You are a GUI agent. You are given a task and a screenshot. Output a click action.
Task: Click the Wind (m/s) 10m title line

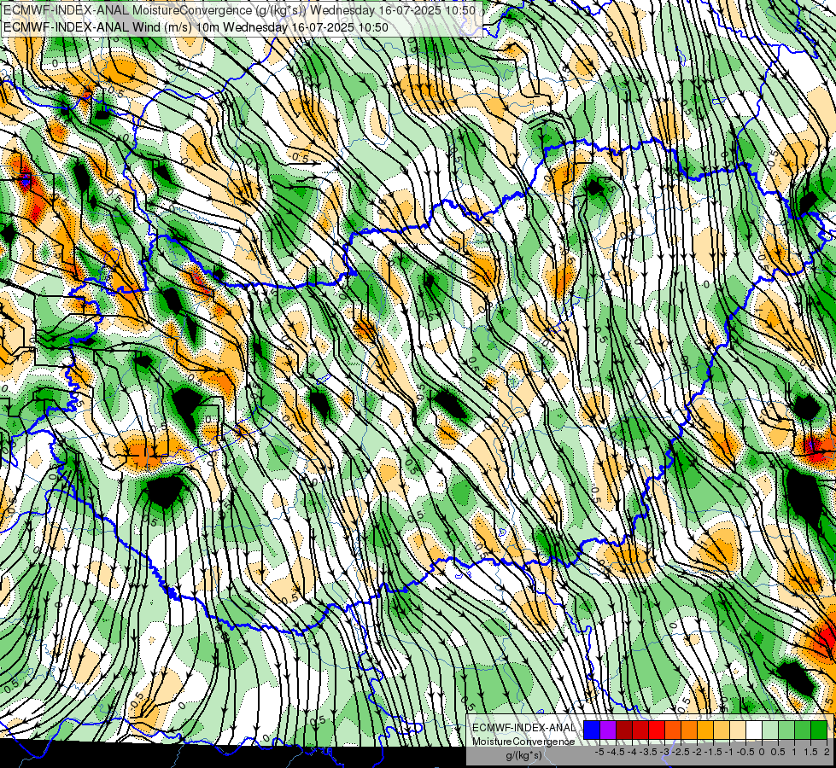196,27
